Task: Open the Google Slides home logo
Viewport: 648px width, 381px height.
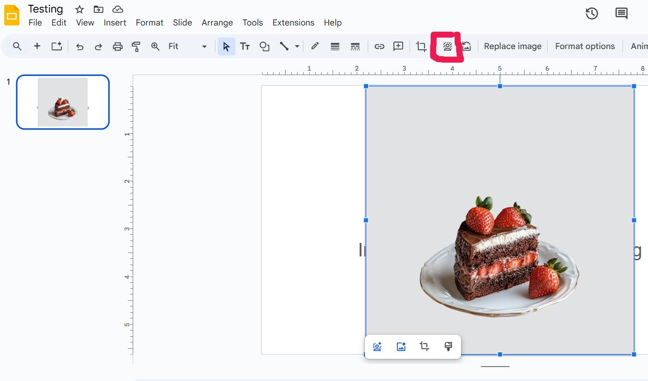Action: (x=12, y=15)
